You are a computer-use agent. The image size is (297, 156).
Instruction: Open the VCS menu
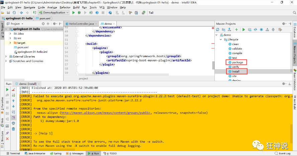102,7
